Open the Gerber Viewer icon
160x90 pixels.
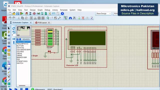[x=42, y=13]
